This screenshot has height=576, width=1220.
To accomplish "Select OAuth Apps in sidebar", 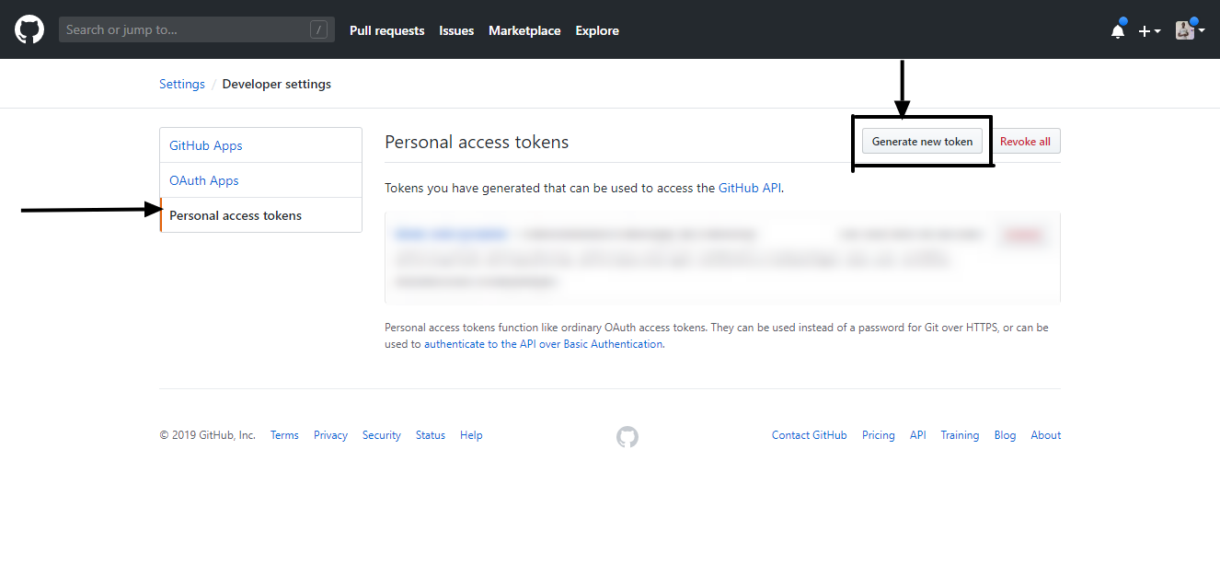I will pos(204,180).
